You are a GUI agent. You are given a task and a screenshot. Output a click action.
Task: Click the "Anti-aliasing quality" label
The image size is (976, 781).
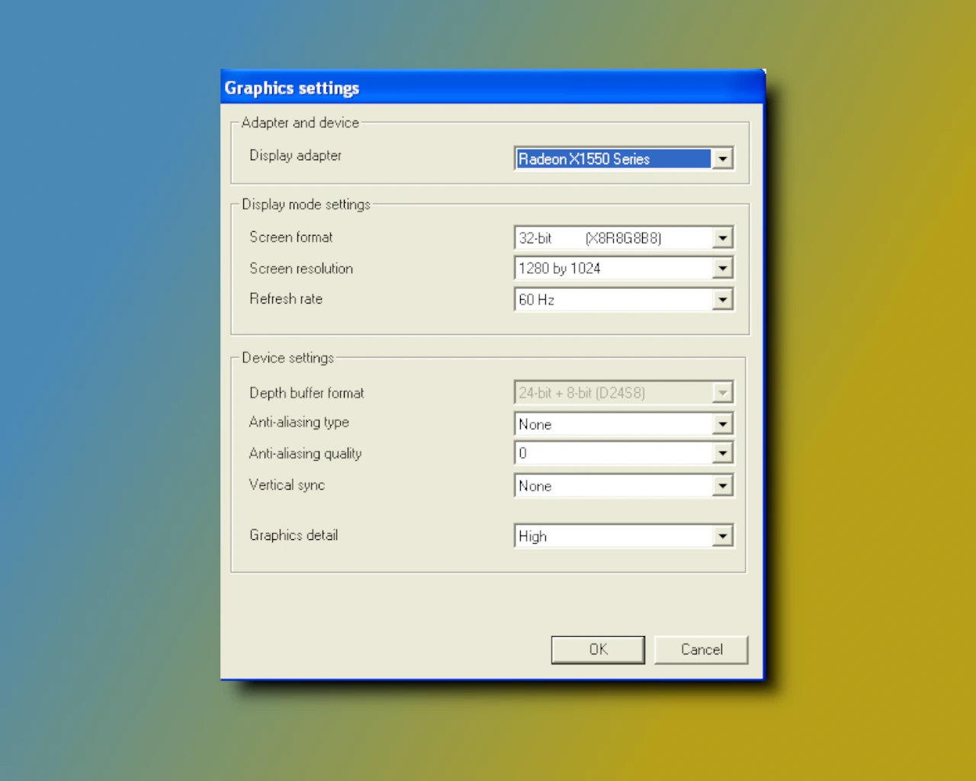306,454
